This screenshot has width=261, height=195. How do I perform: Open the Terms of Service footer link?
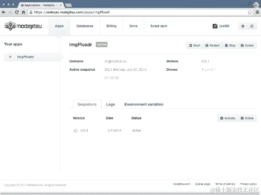225,184
